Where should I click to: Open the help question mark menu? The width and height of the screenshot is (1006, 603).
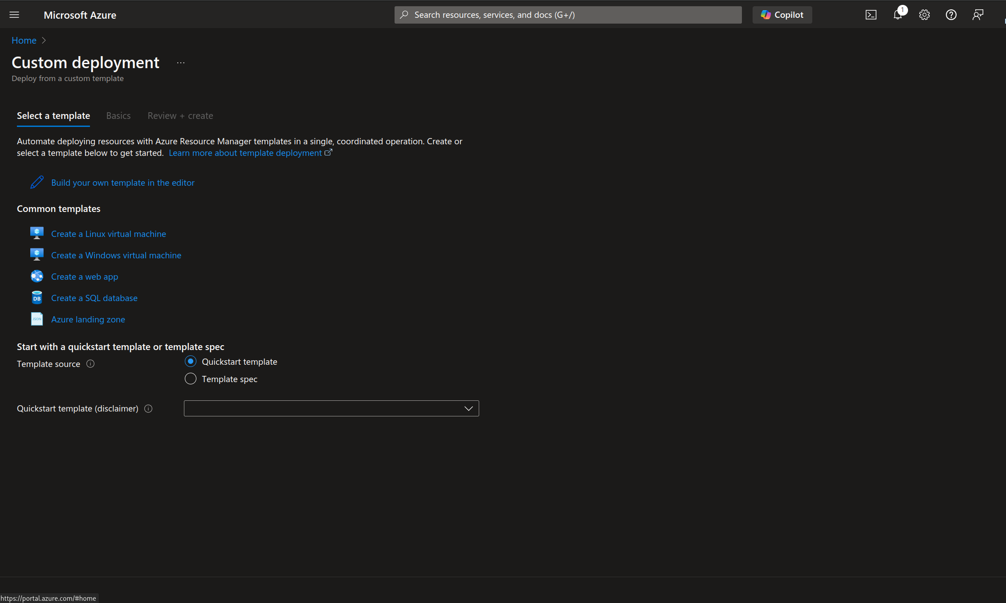click(x=951, y=15)
